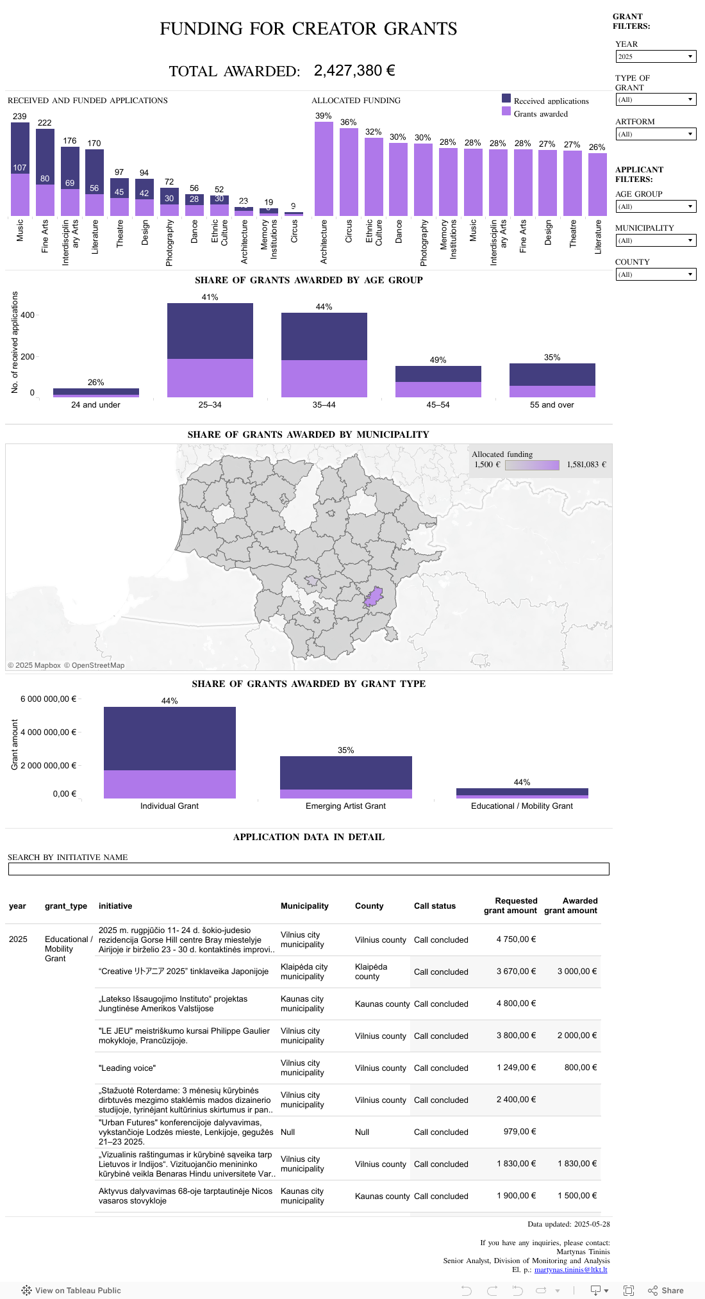Expand the TYPE OF GRANT dropdown
Screen dimensions: 705x1299
click(x=655, y=99)
